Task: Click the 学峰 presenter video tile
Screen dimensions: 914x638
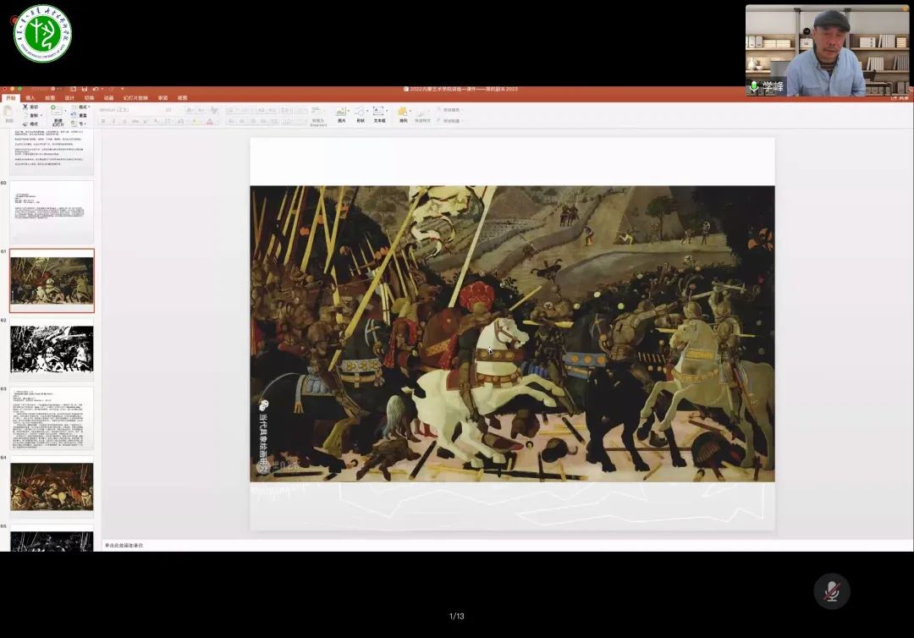Action: pos(827,51)
